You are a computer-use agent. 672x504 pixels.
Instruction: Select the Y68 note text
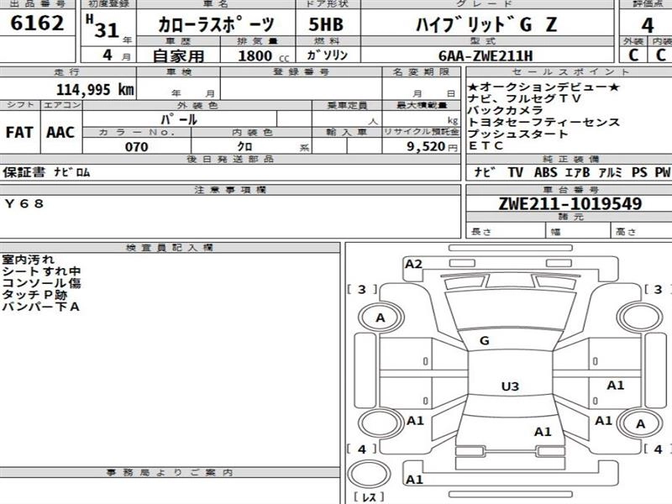(24, 203)
